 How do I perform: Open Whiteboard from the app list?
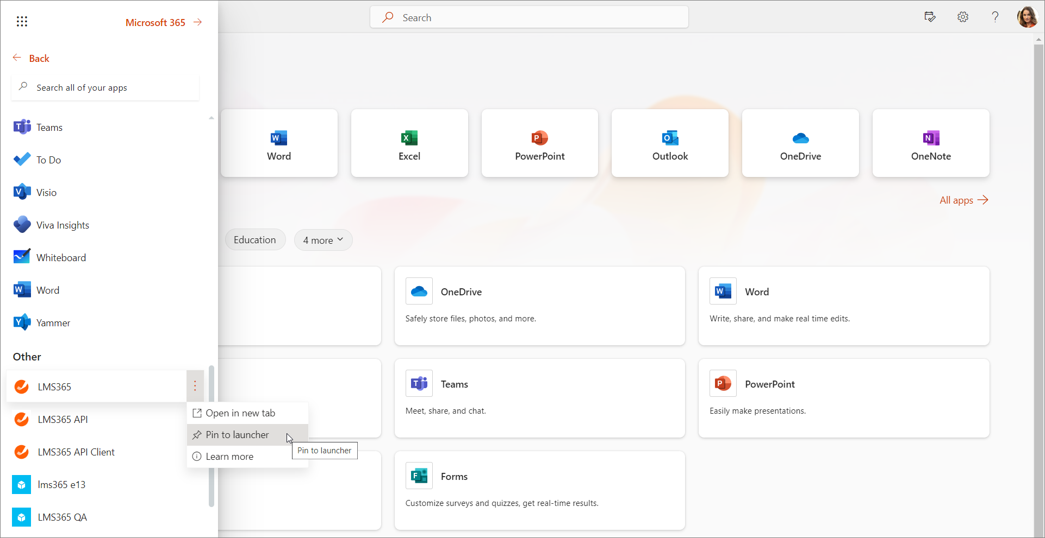[x=61, y=258]
